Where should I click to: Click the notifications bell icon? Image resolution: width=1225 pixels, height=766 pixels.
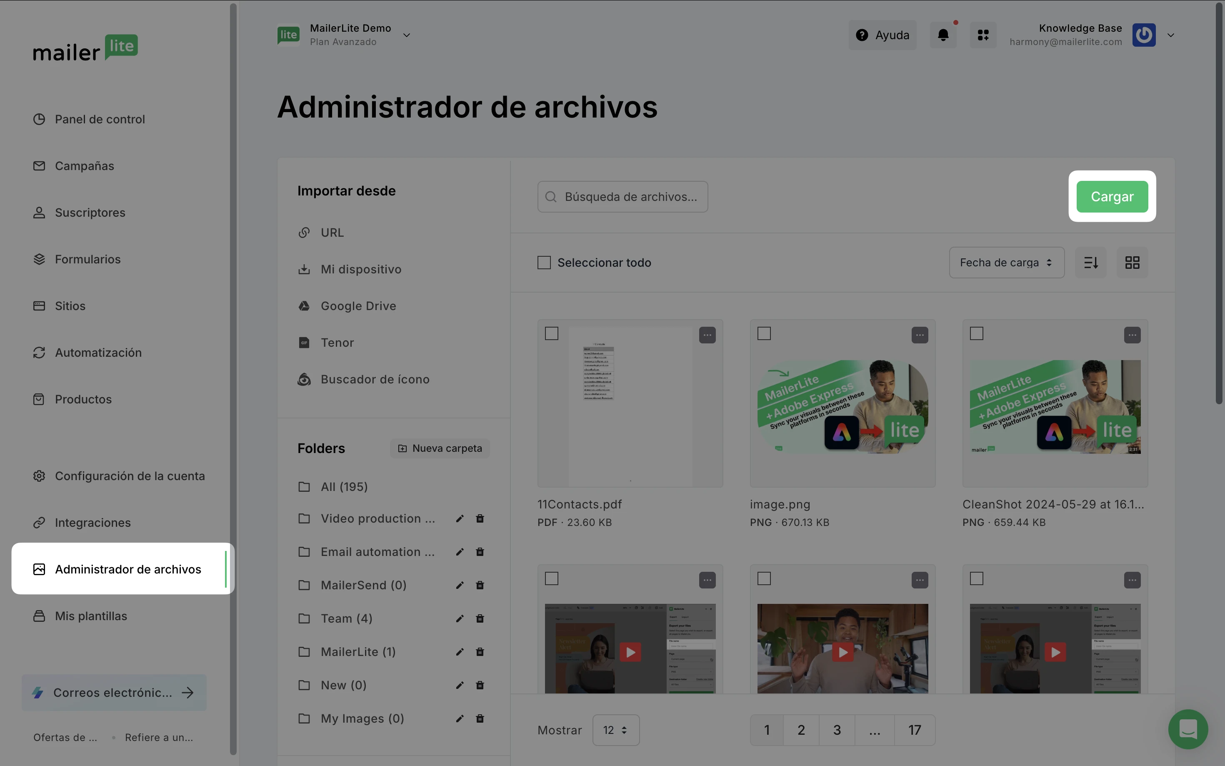click(x=943, y=35)
